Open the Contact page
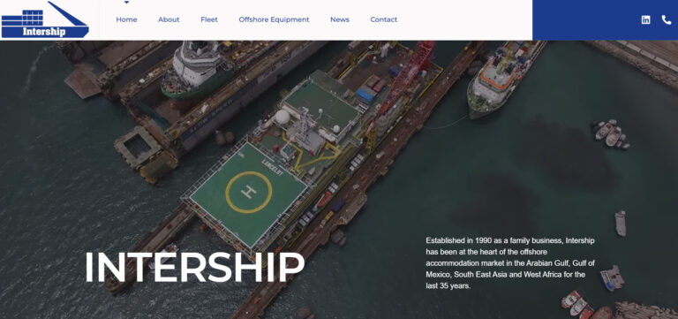Screen dimensions: 678x319 (x=383, y=19)
